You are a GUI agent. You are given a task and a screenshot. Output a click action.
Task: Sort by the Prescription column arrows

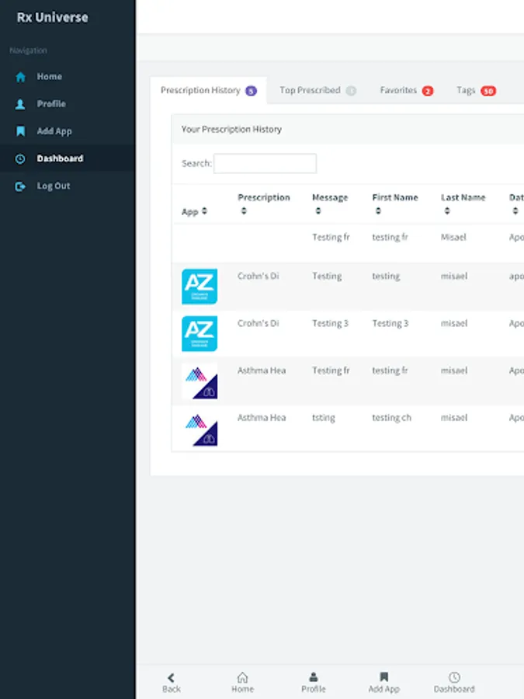244,210
